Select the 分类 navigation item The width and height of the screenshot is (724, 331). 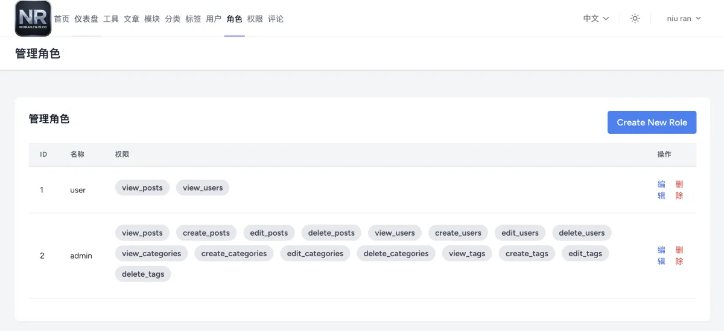(173, 19)
